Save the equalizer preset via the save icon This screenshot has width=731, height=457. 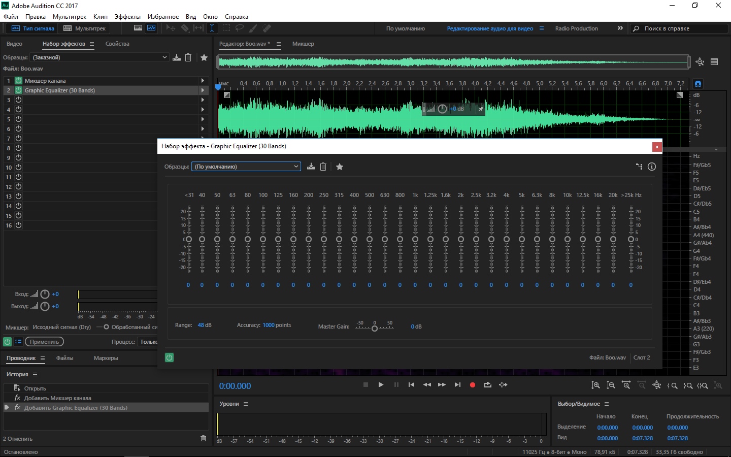tap(311, 167)
